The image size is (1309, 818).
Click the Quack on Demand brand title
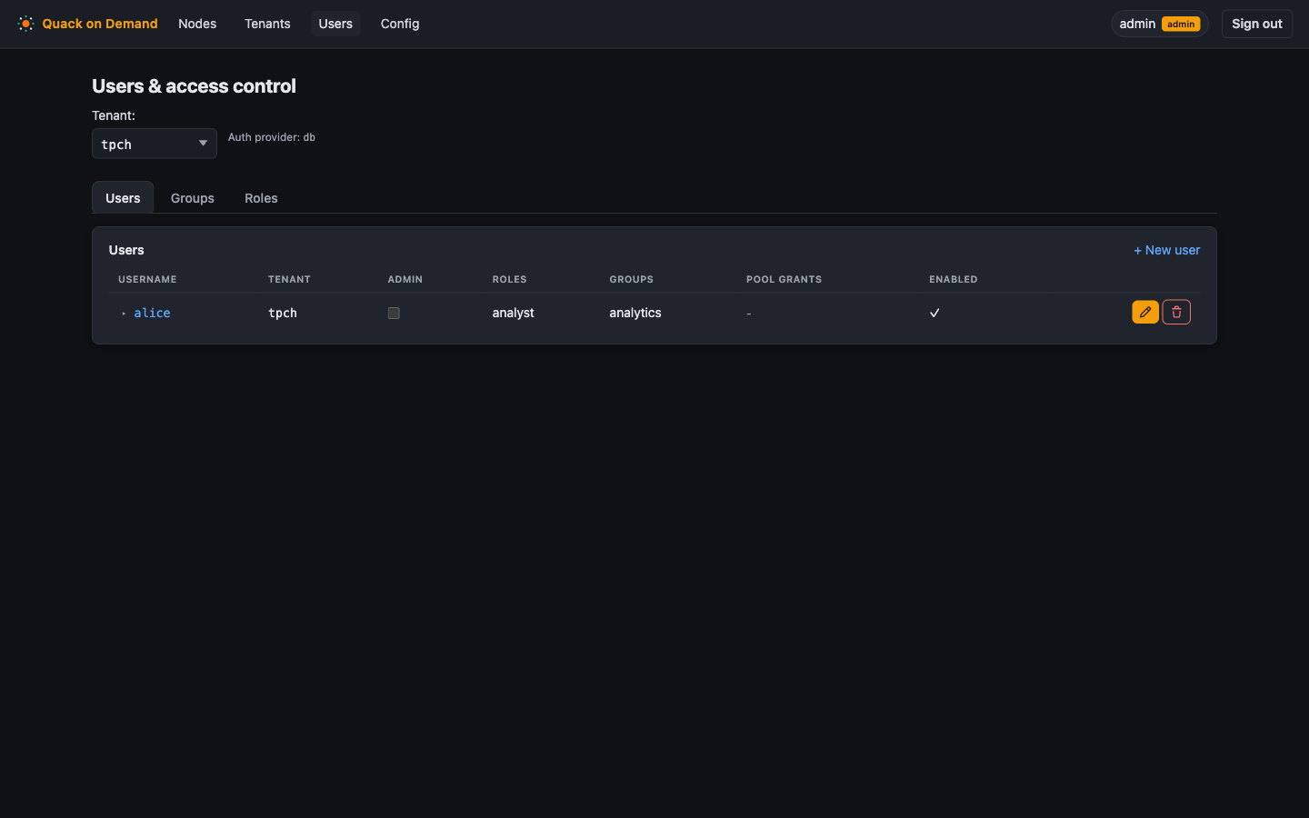[100, 24]
